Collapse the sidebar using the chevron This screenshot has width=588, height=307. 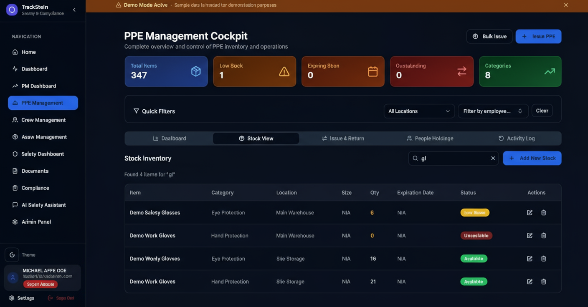click(74, 10)
